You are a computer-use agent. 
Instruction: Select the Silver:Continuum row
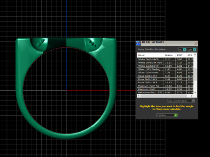(x=165, y=72)
